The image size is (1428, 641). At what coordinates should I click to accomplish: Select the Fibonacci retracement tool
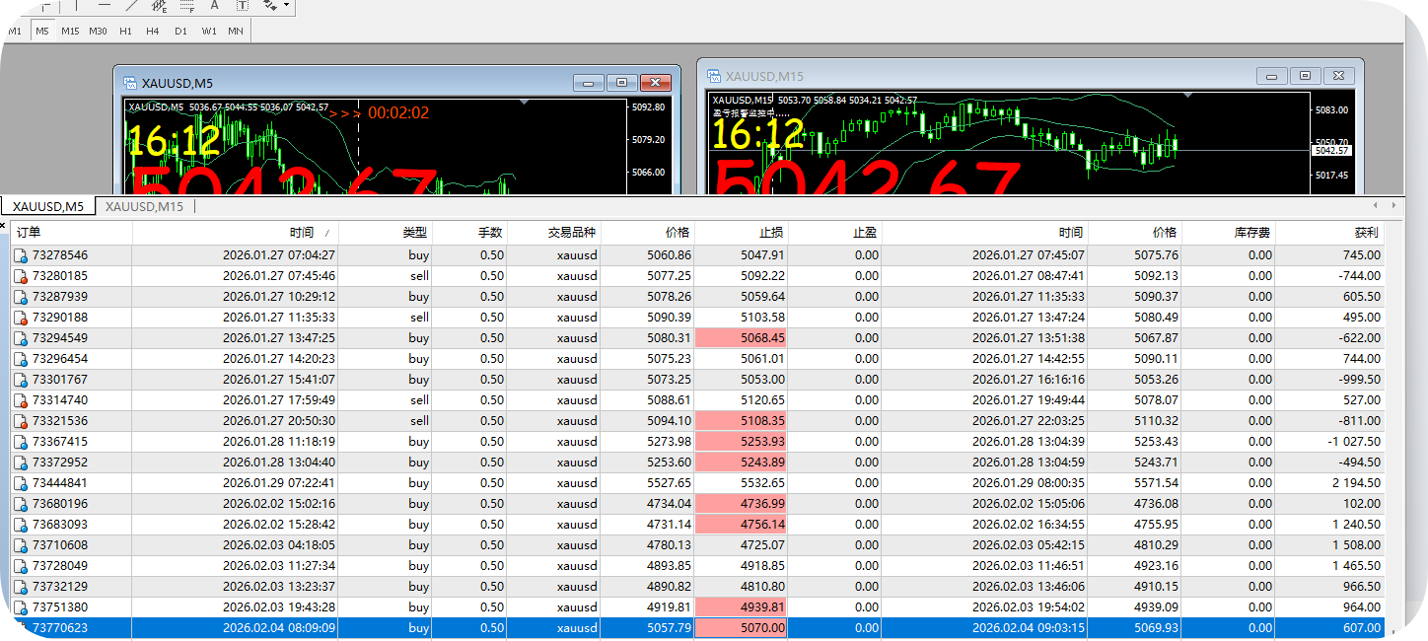[x=187, y=6]
